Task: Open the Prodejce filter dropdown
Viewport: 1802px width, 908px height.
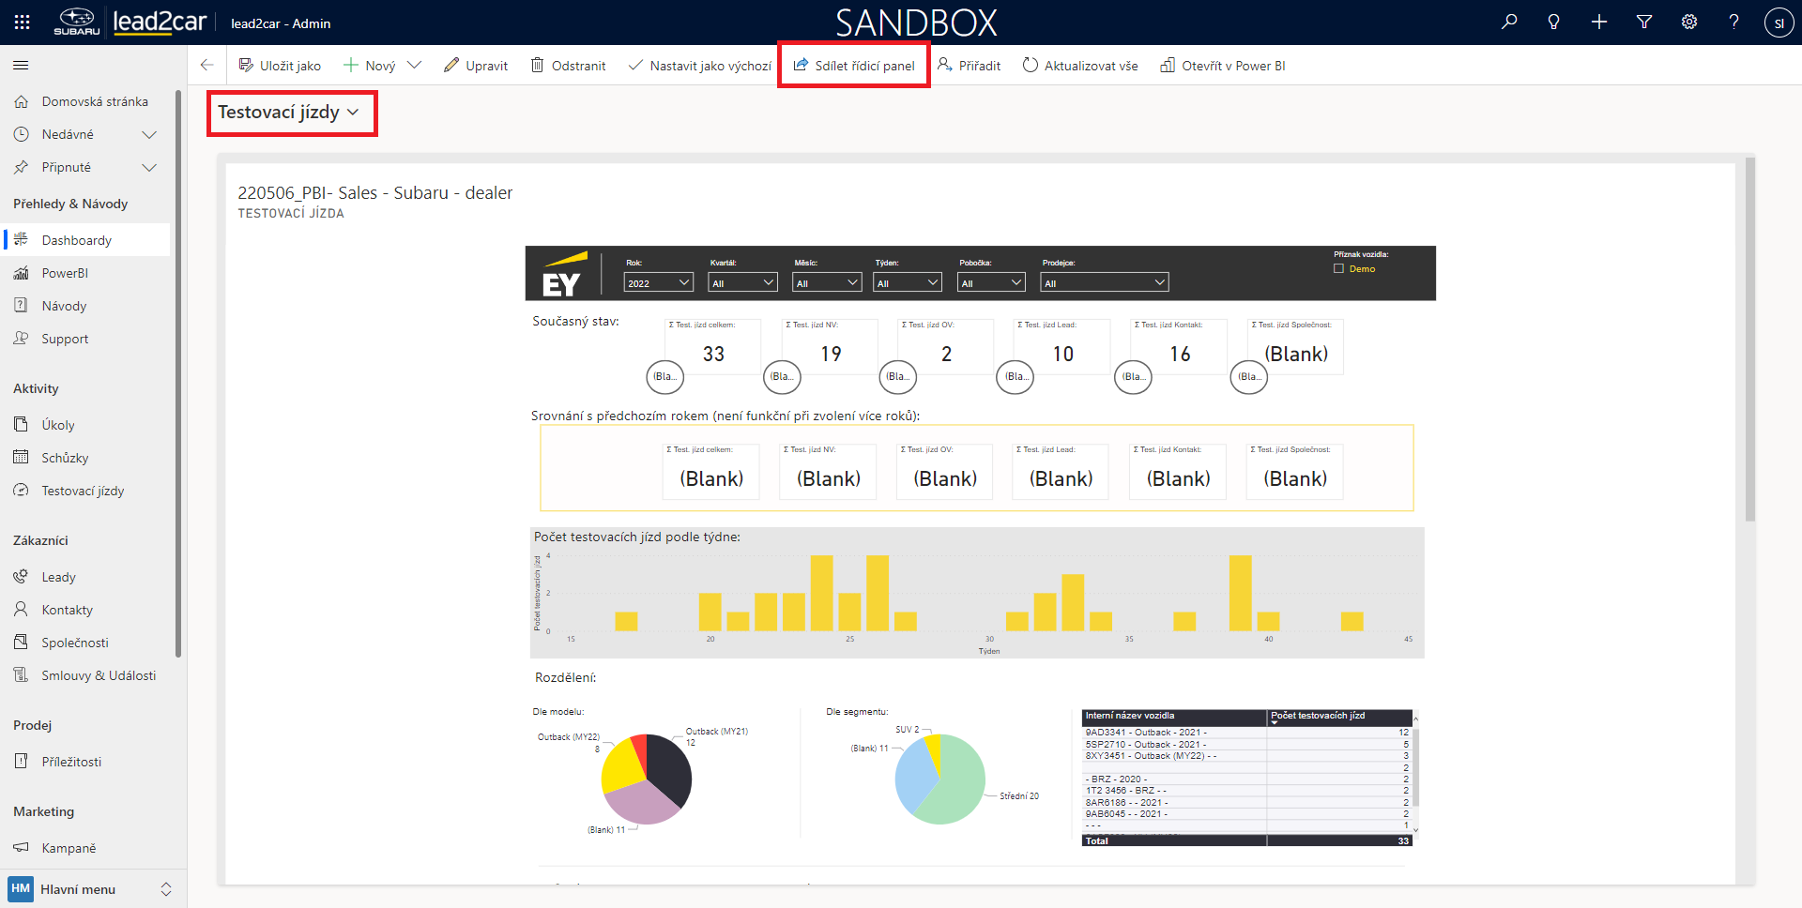Action: point(1104,283)
